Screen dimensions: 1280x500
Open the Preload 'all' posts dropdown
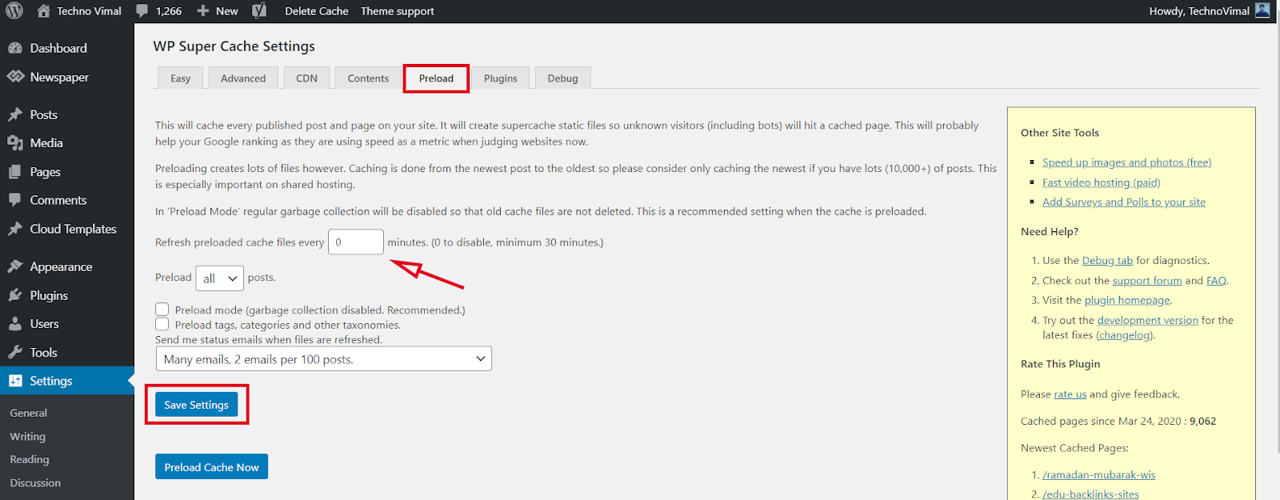[219, 278]
